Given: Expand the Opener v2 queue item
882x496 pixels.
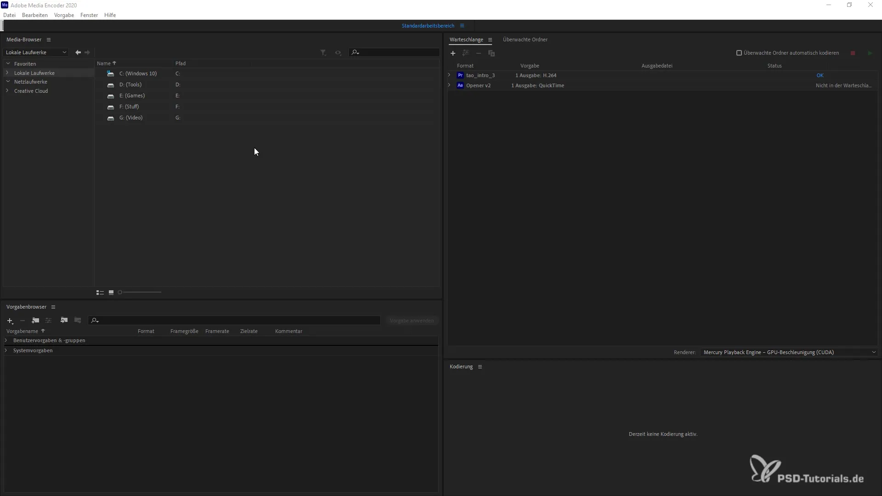Looking at the screenshot, I should (x=450, y=85).
